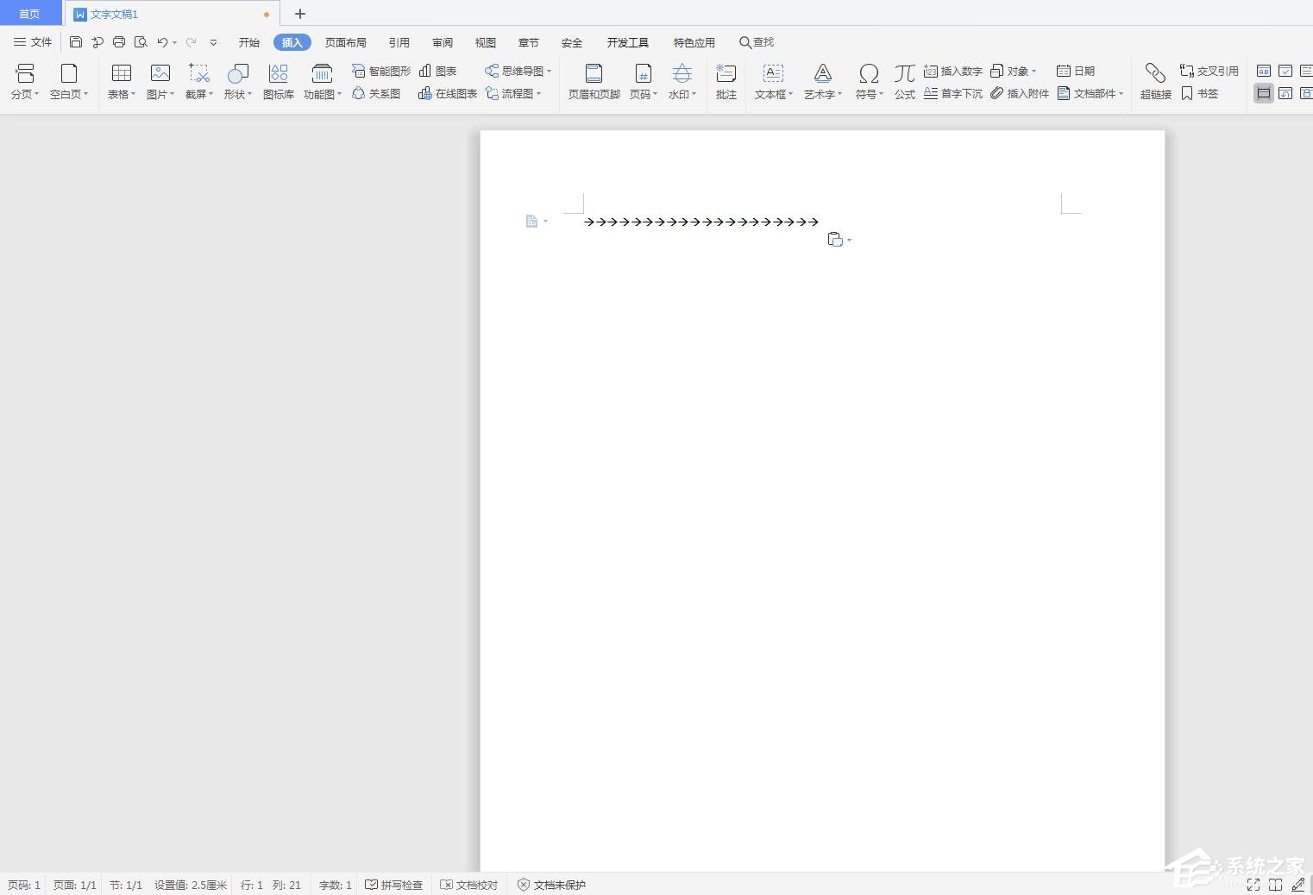Click the line of arrows in document
This screenshot has height=895, width=1313.
click(701, 222)
